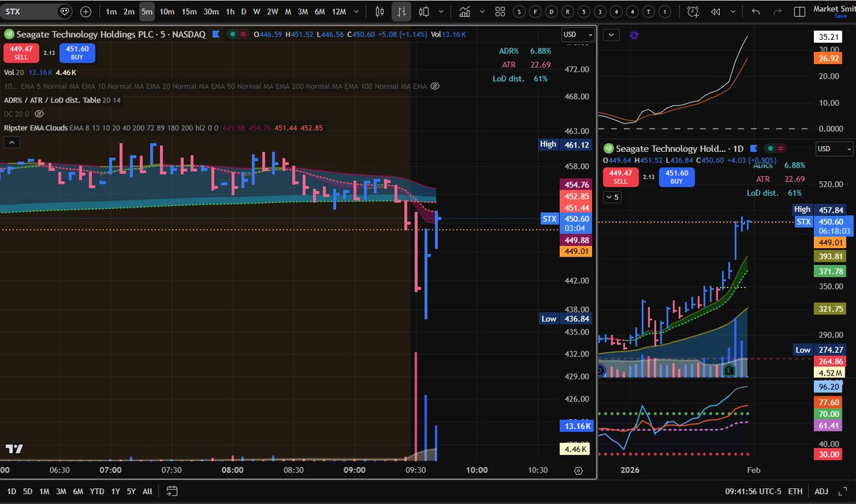
Task: Toggle ADJ adjustment in bottom bar
Action: [822, 490]
